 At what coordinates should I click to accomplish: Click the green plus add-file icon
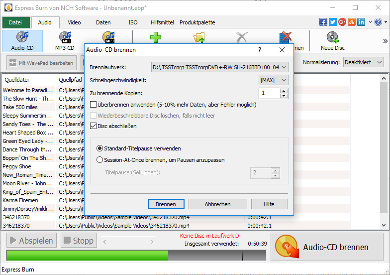(156, 37)
